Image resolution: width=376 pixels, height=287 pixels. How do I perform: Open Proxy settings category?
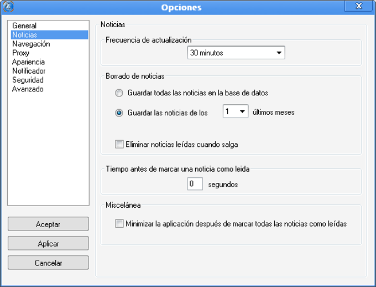[21, 53]
